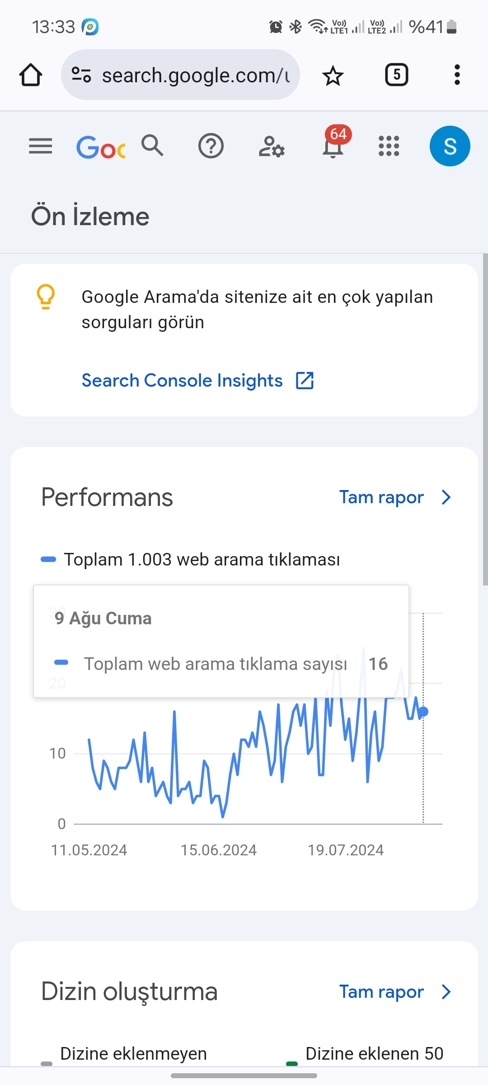Expand Performans report chevron arrow
The height and width of the screenshot is (1085, 488).
(x=446, y=497)
